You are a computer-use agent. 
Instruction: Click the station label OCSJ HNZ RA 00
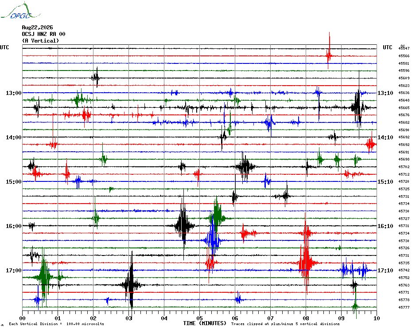point(43,34)
